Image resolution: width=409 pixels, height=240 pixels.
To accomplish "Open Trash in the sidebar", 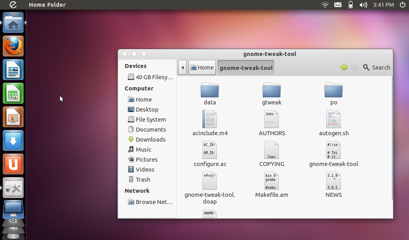I will click(x=139, y=180).
